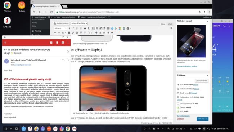Click the Nokia 6.1 Plus notch image

(x=113, y=88)
